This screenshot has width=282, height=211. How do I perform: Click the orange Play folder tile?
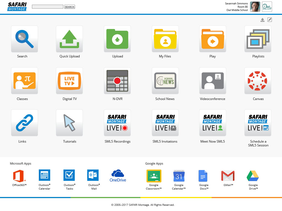213,39
